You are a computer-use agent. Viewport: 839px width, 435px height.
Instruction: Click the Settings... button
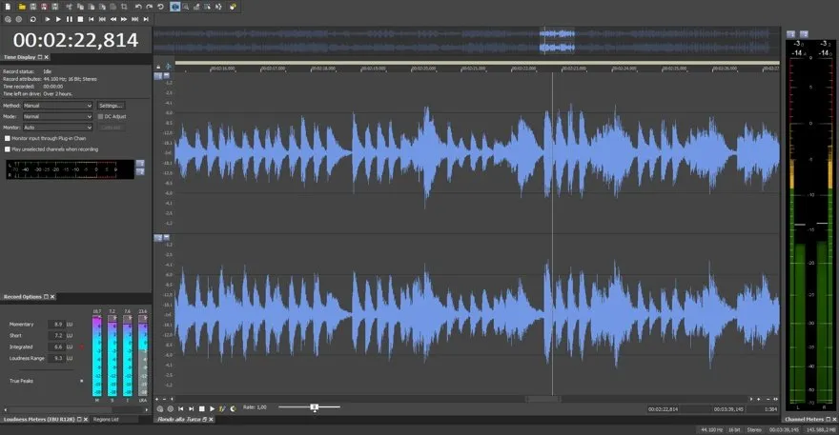(111, 106)
